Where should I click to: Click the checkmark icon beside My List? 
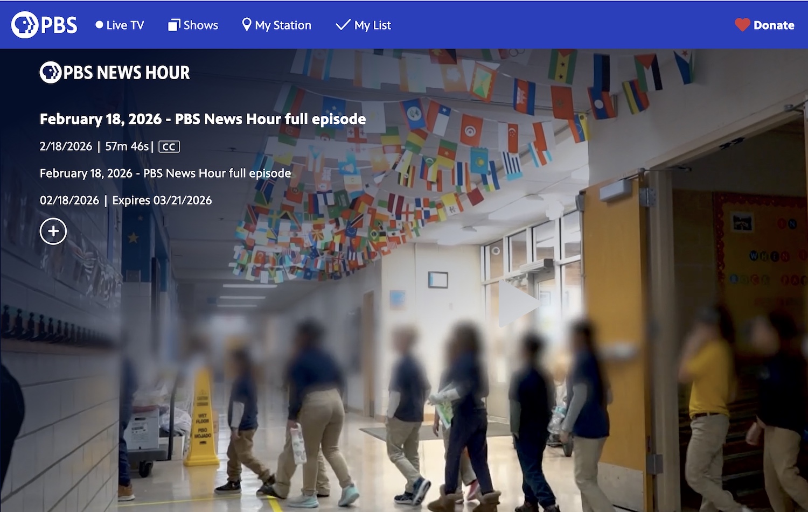343,24
